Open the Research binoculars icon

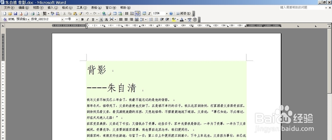click(58, 14)
